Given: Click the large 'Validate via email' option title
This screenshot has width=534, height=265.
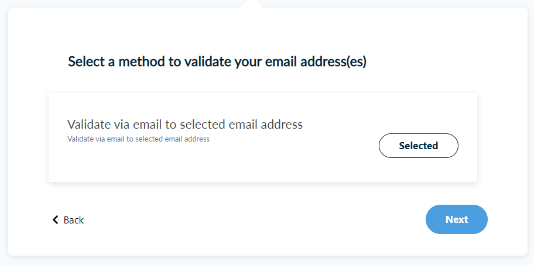Looking at the screenshot, I should [x=185, y=124].
